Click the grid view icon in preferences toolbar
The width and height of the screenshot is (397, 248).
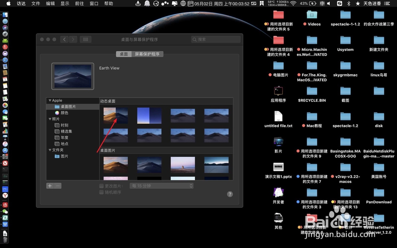85,39
